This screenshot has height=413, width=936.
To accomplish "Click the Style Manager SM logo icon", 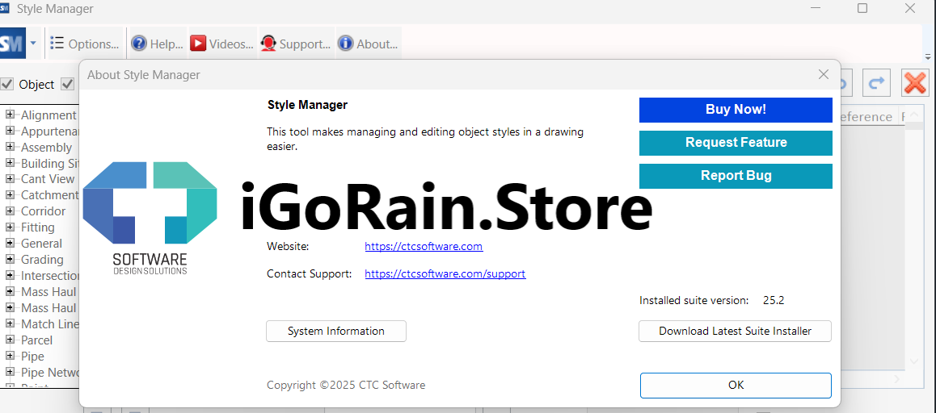I will pos(12,44).
